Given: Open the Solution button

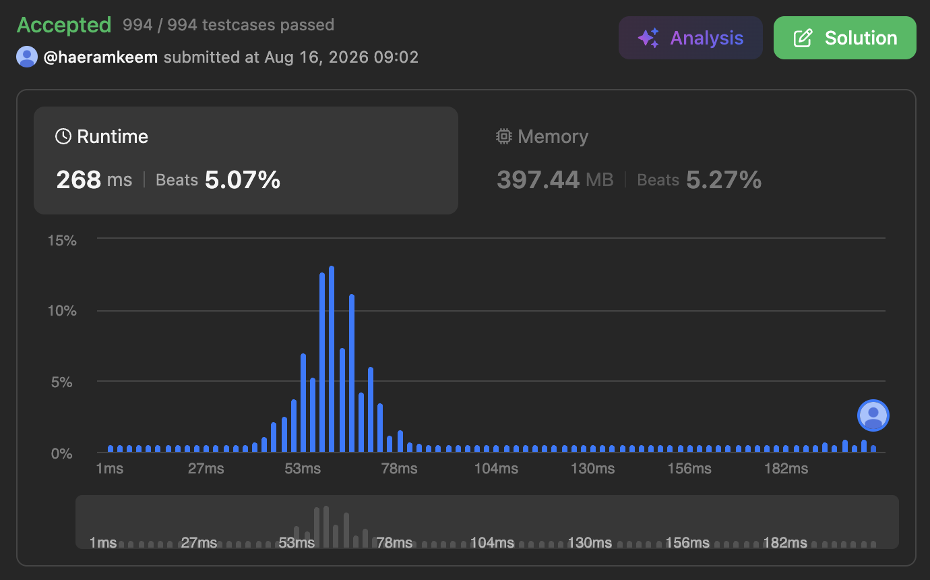Looking at the screenshot, I should (845, 38).
